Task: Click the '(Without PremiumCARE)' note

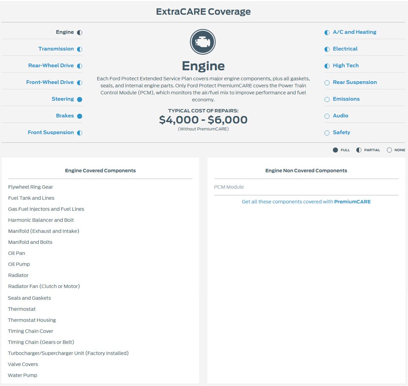Action: [x=203, y=129]
